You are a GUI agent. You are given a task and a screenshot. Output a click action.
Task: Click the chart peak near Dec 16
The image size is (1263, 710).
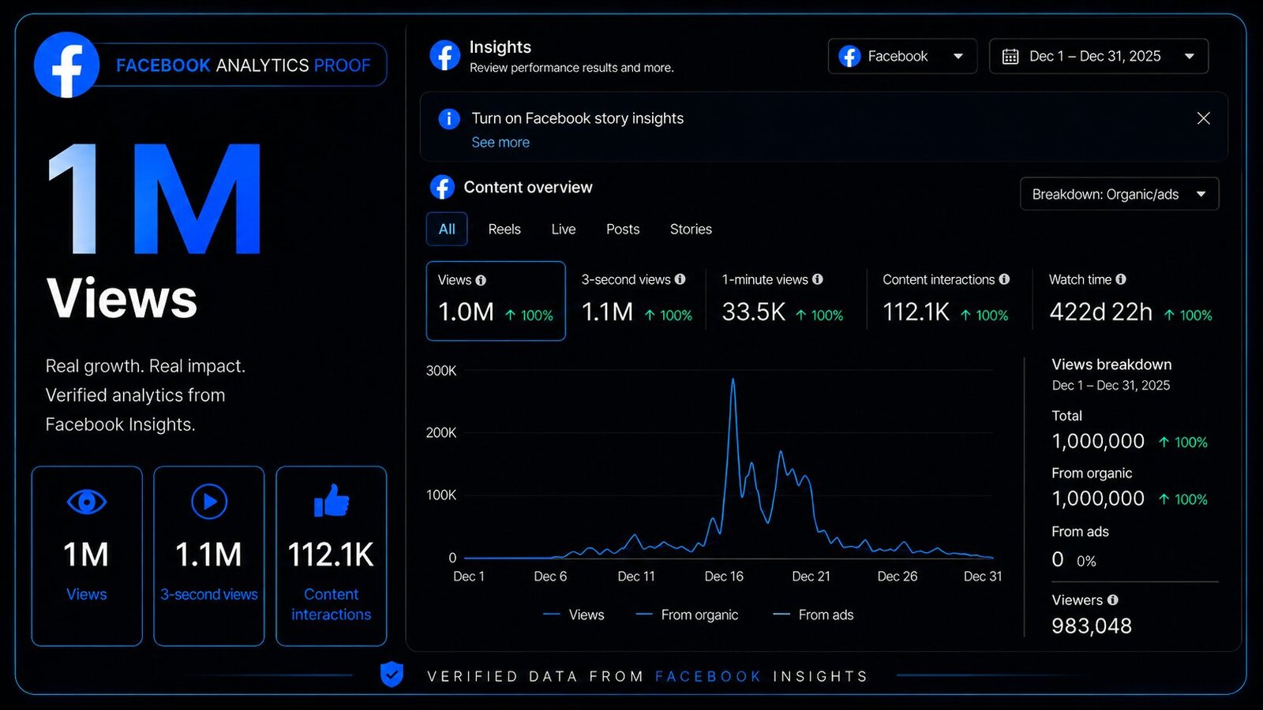(733, 380)
